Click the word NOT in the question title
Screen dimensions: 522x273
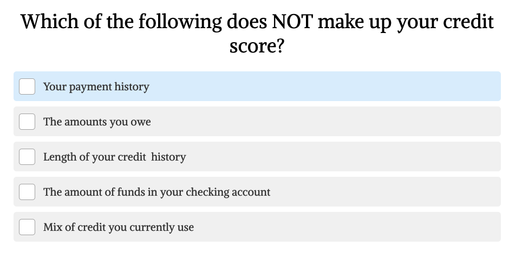click(292, 22)
